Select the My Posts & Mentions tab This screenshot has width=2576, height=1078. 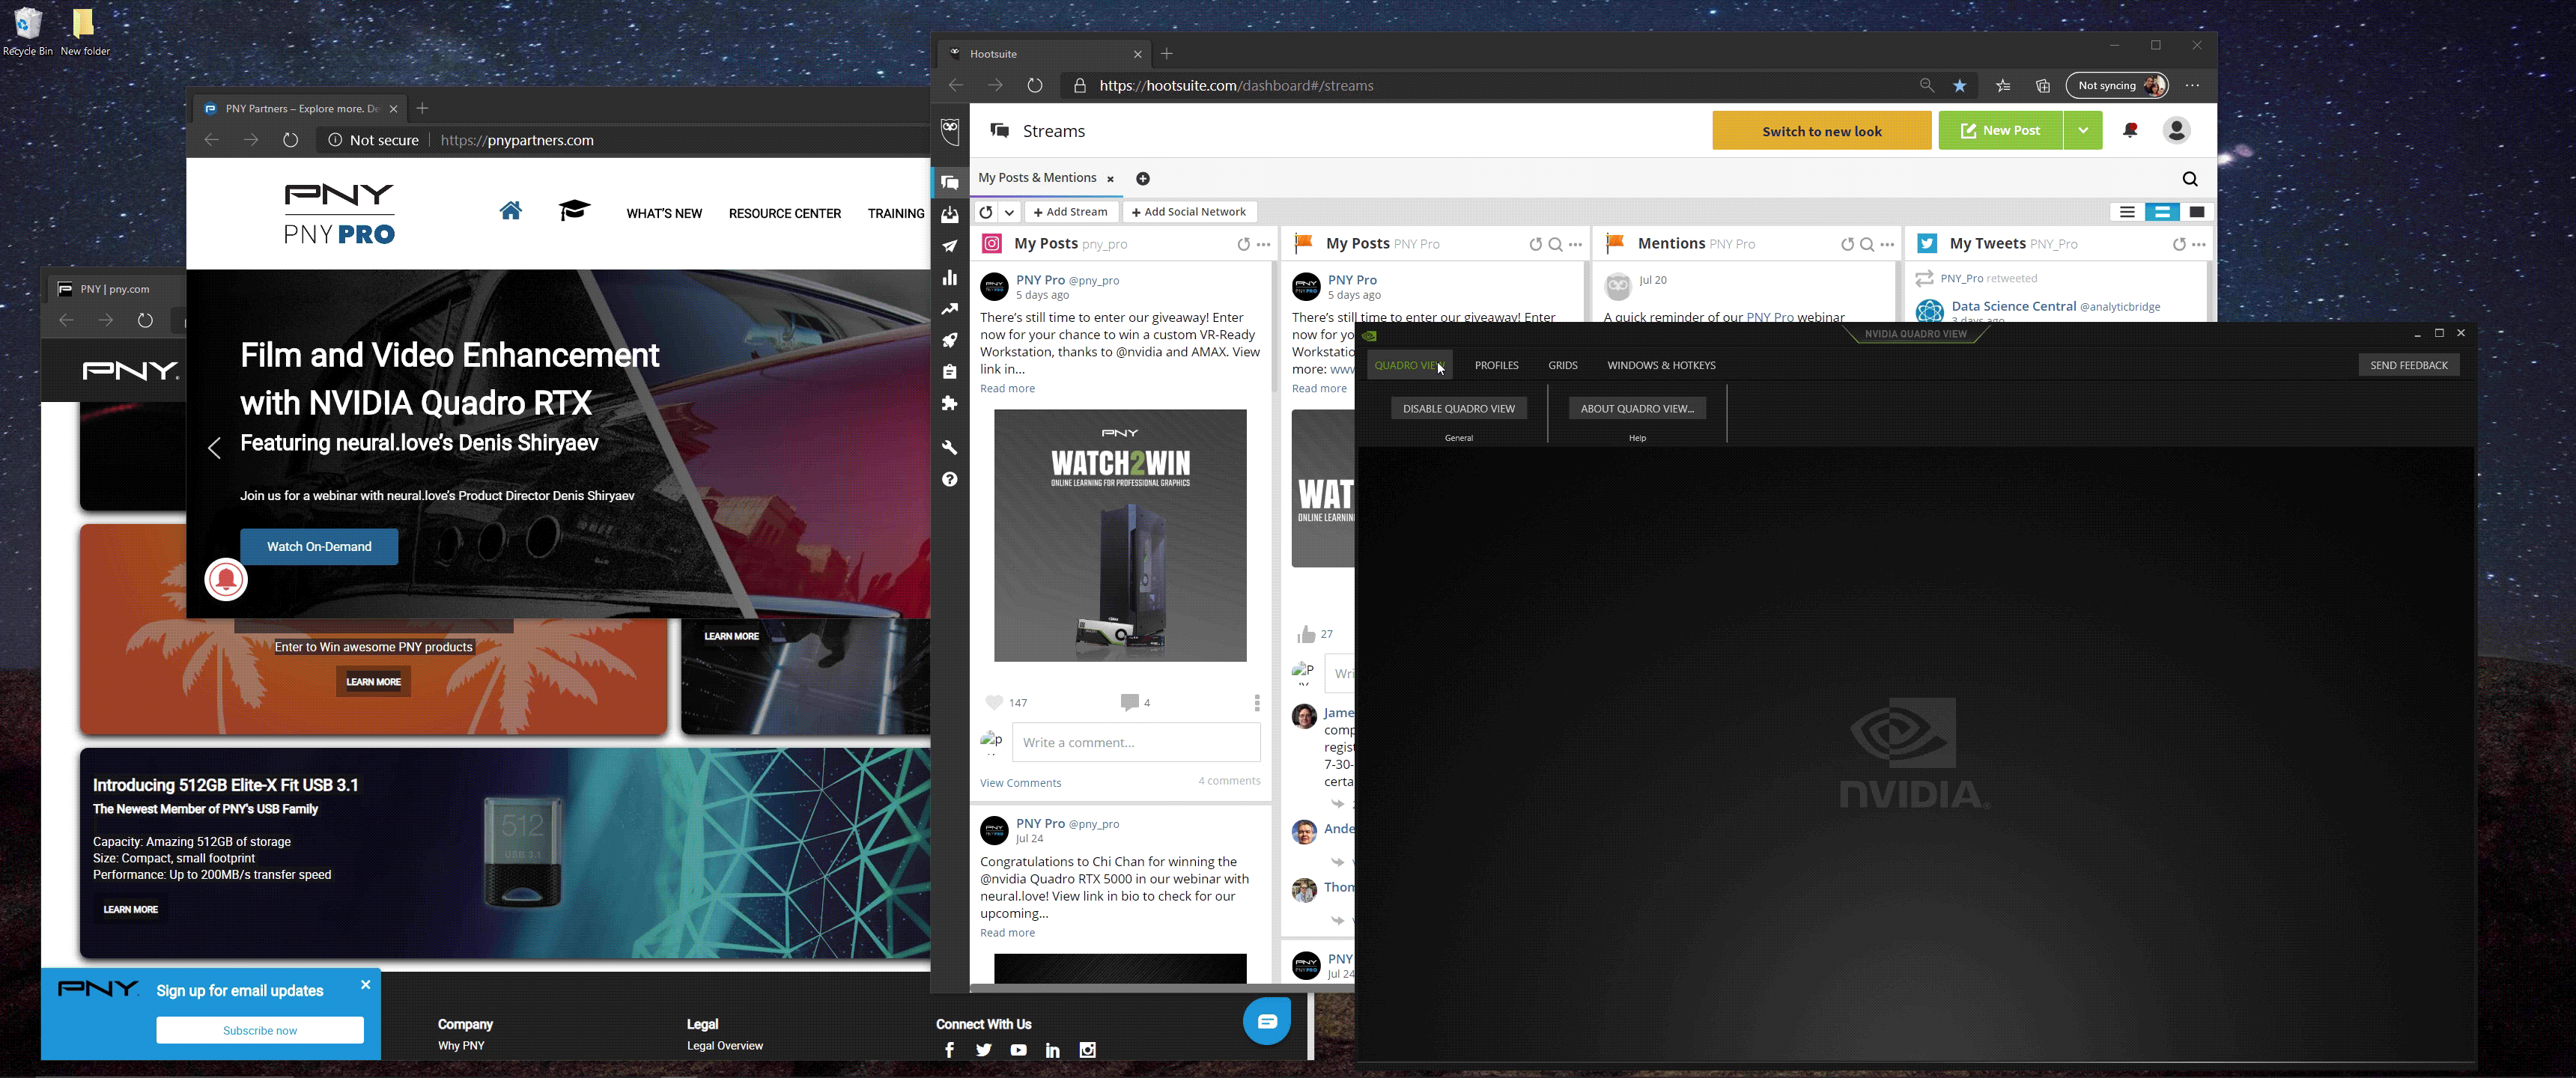coord(1037,178)
